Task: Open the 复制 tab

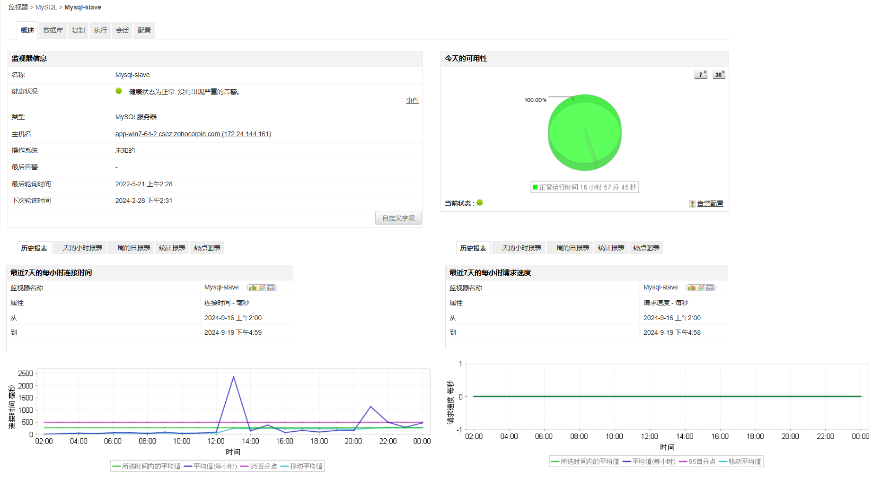Action: 78,30
